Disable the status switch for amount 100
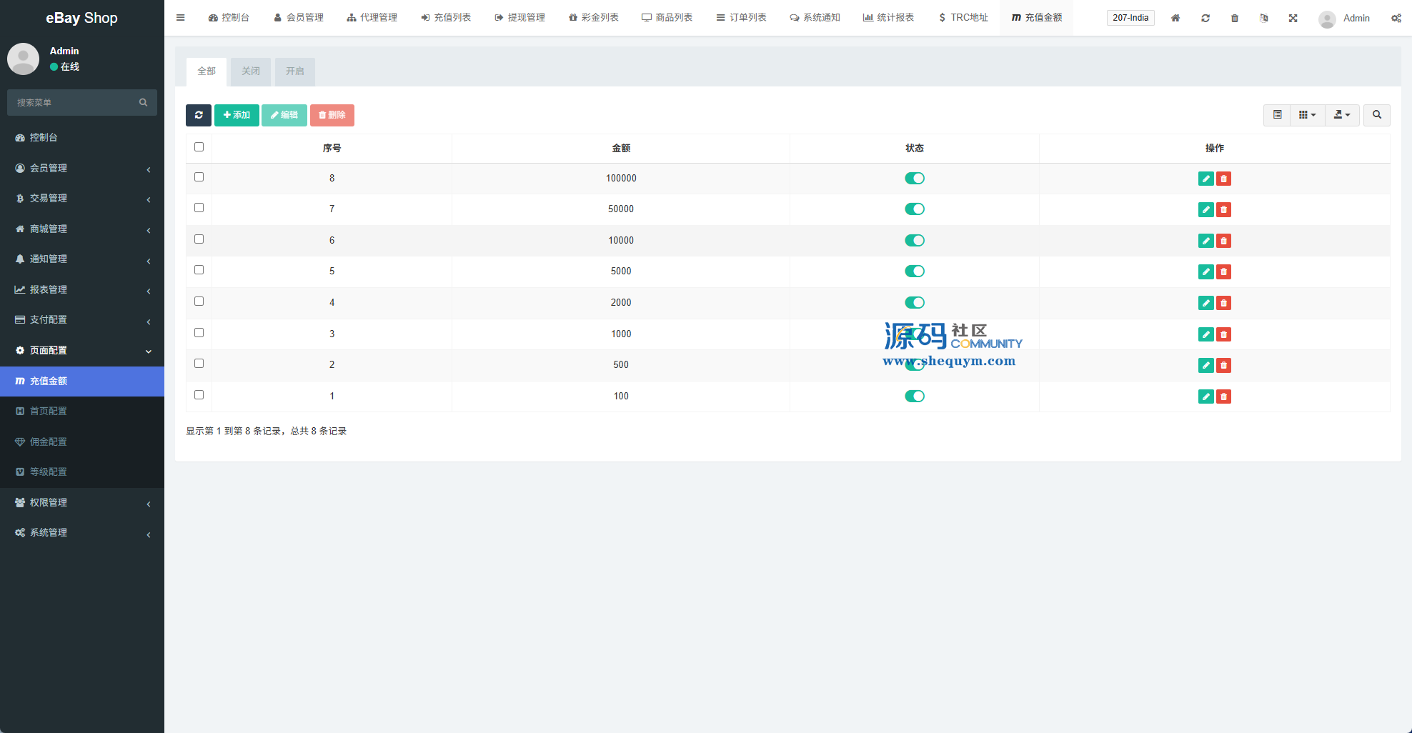The width and height of the screenshot is (1412, 733). [914, 397]
